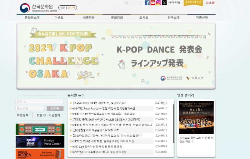Click the date 2024.05.17 in news list
Viewport: 250px width, 159px height.
point(161,103)
